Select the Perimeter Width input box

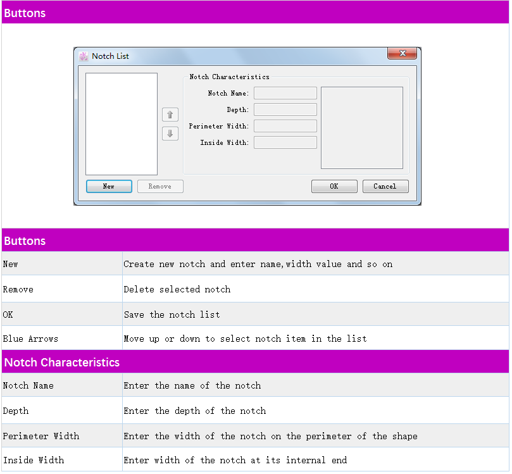285,126
